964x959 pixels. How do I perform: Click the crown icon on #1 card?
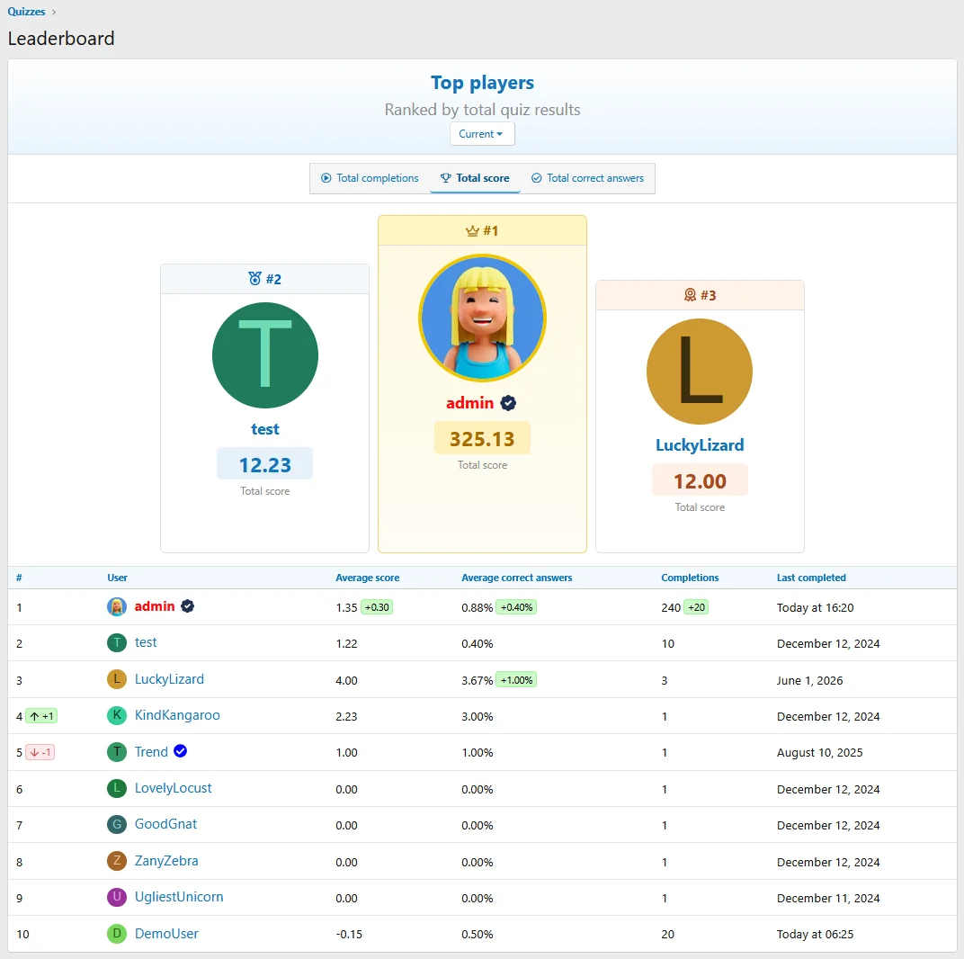pos(472,230)
